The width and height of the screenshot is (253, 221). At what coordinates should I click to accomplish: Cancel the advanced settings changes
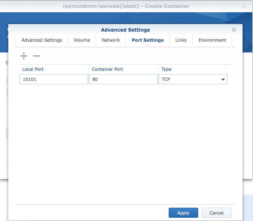[216, 213]
